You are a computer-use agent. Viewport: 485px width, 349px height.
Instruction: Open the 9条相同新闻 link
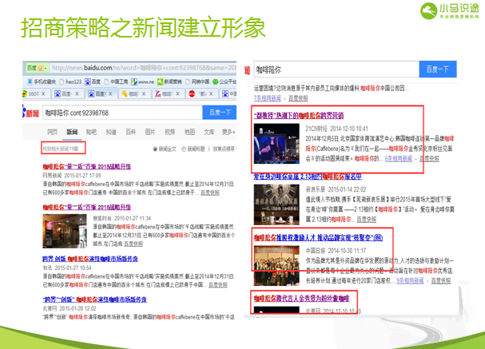click(410, 280)
